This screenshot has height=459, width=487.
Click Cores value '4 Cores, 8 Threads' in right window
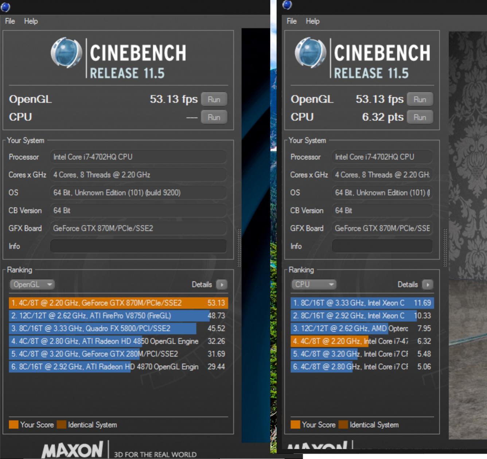click(x=382, y=175)
